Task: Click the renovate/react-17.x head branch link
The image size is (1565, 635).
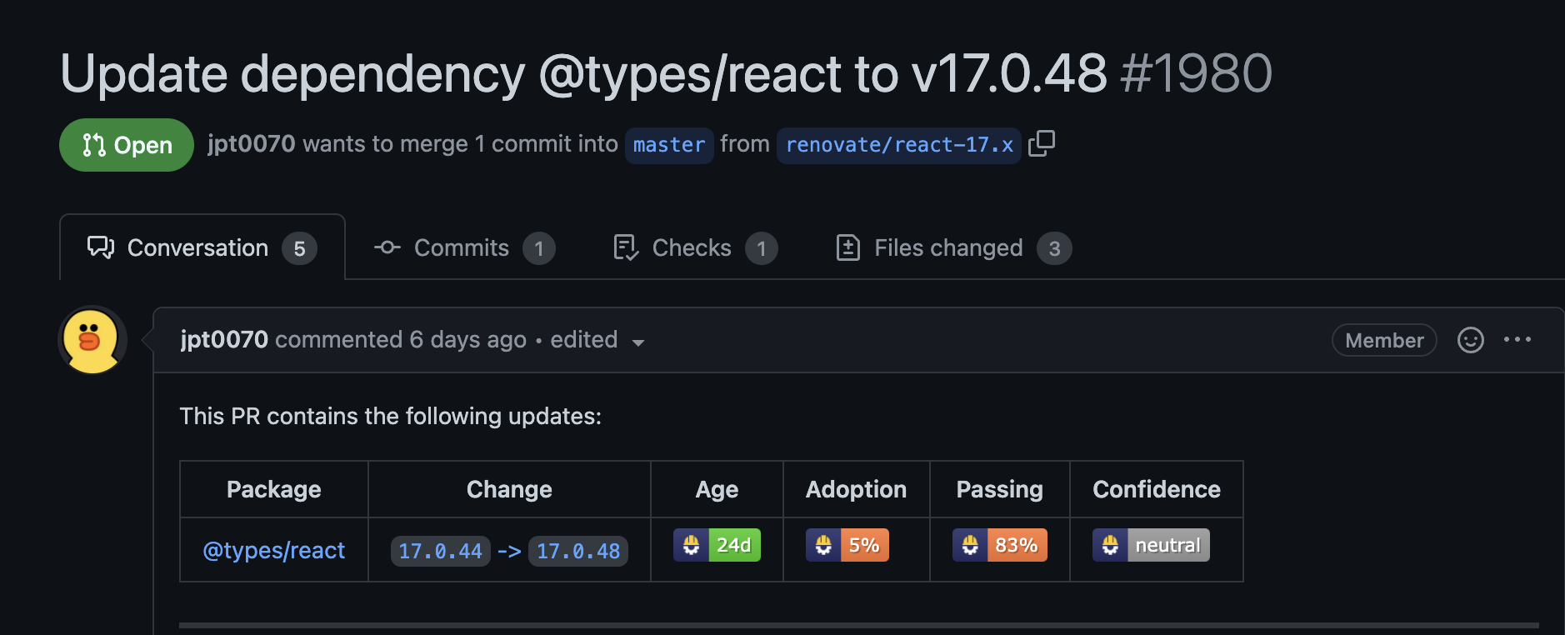Action: [x=899, y=145]
